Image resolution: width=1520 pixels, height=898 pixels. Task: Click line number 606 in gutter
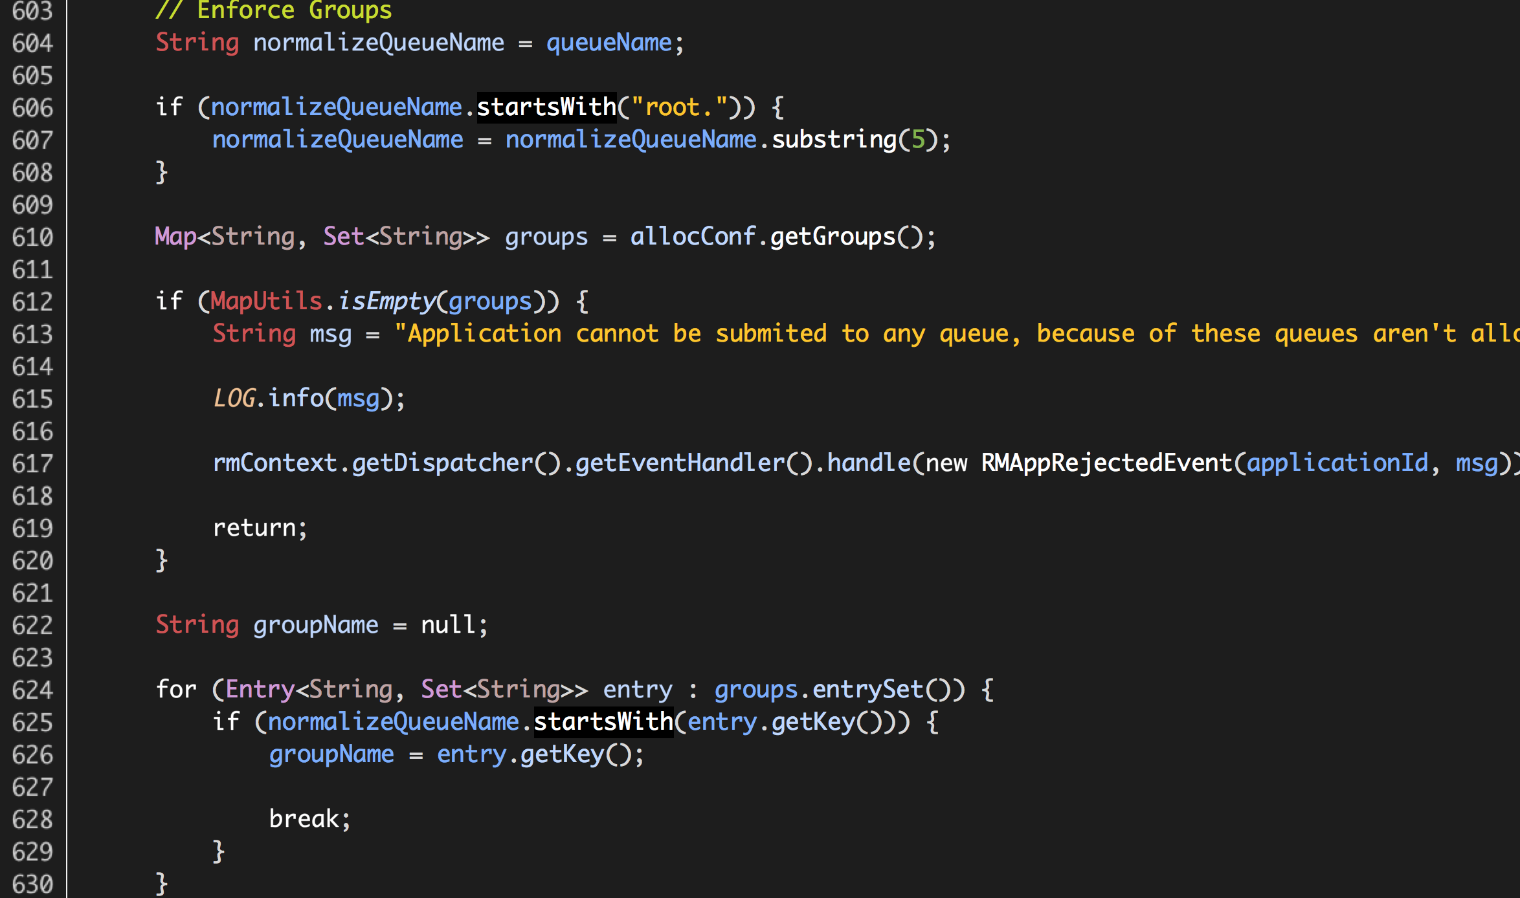click(x=32, y=108)
